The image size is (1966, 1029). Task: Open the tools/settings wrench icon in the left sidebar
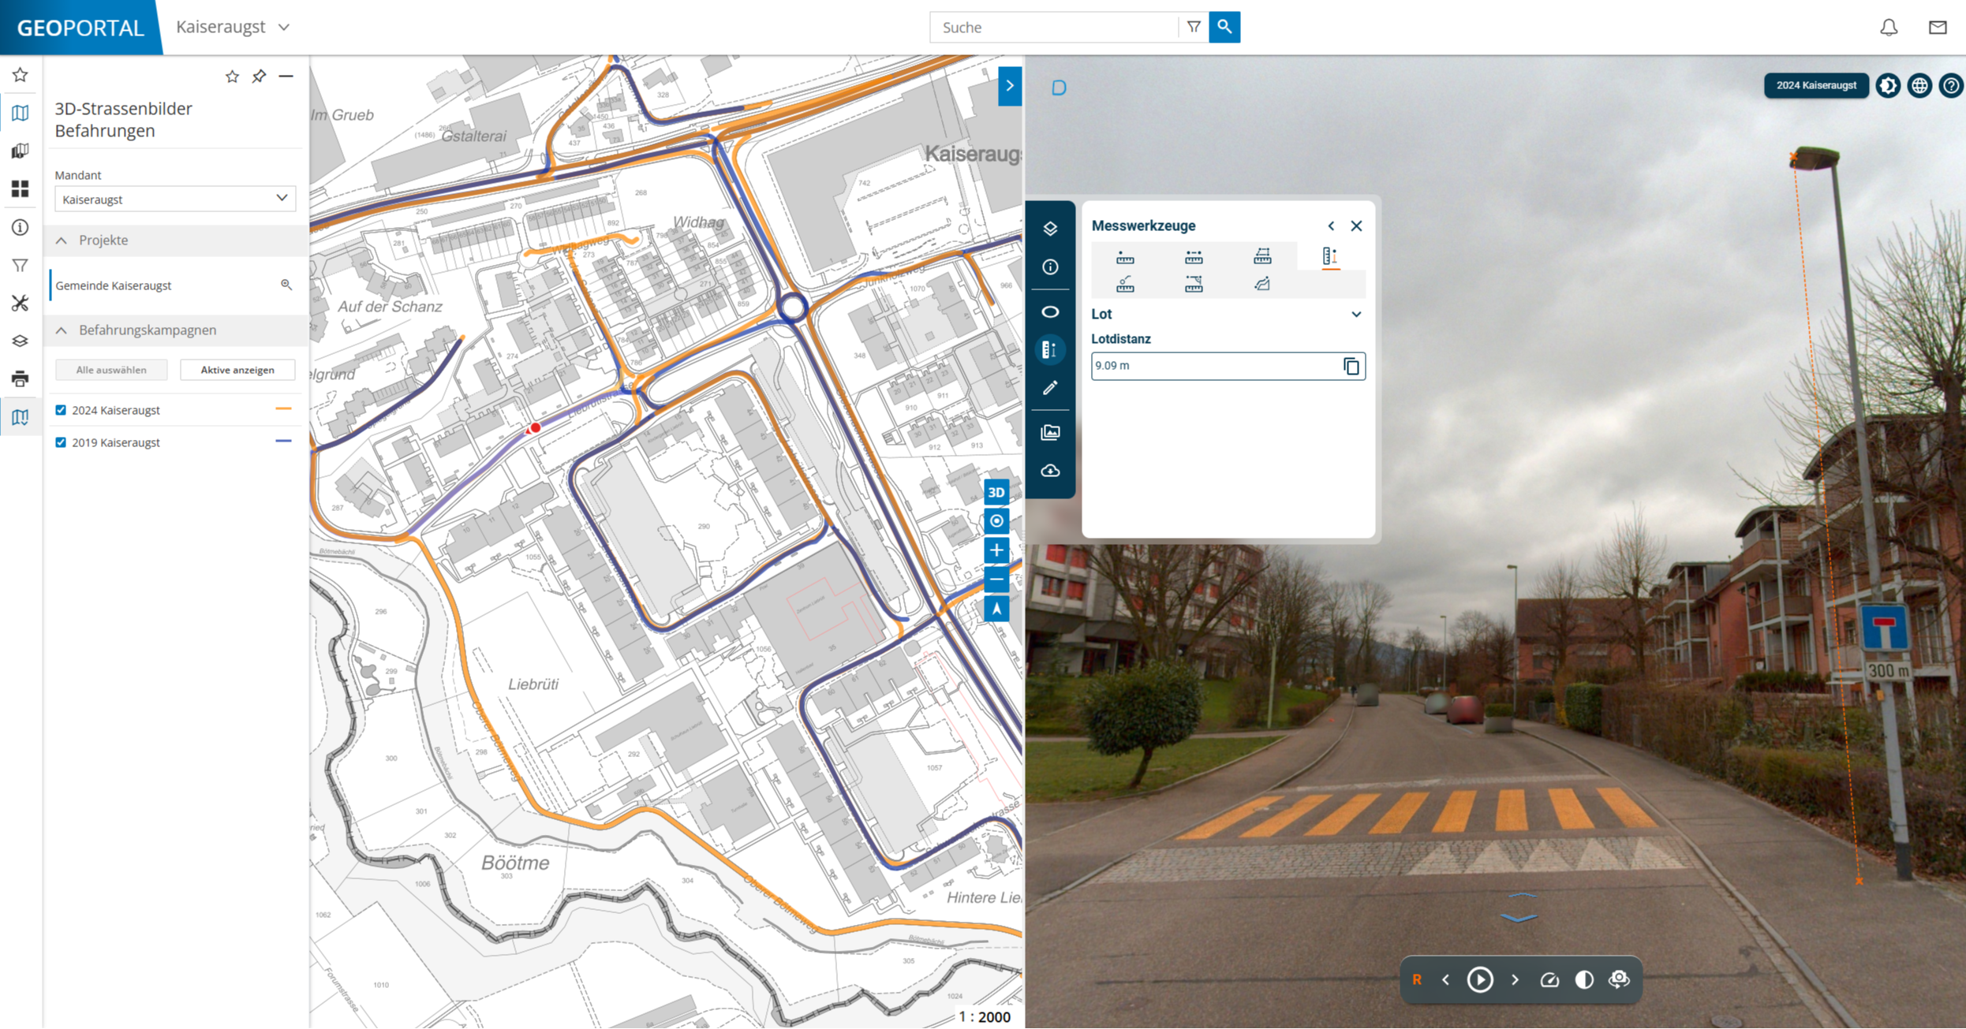click(20, 303)
